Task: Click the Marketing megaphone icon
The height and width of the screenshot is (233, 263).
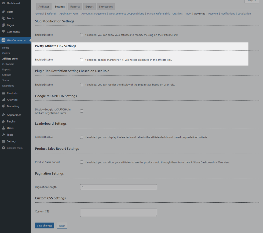Action: click(3, 106)
